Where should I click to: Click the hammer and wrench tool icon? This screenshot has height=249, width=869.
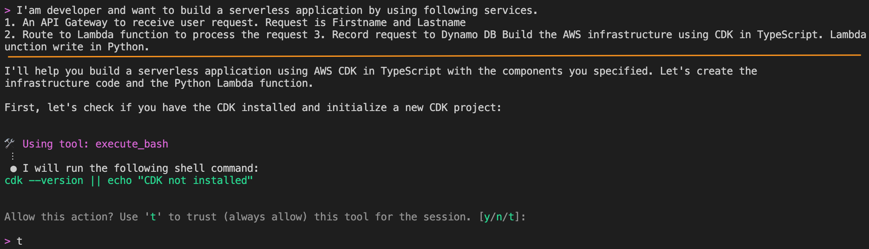tap(10, 144)
